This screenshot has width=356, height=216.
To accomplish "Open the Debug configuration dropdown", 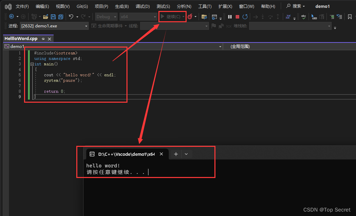I will pos(106,17).
